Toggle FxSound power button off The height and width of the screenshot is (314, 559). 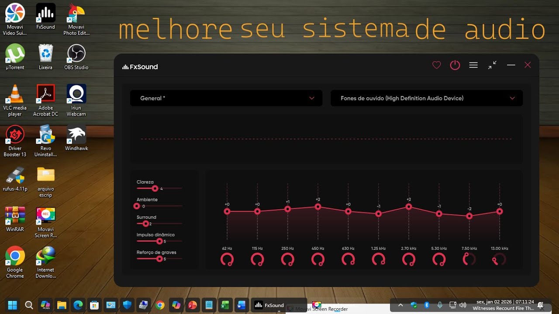tap(455, 65)
